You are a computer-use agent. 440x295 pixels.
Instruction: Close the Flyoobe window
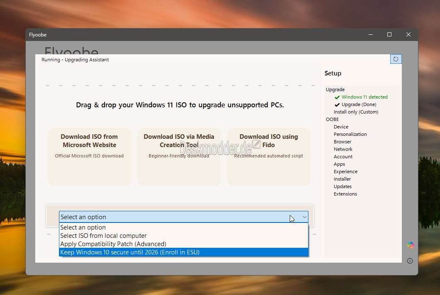[408, 34]
